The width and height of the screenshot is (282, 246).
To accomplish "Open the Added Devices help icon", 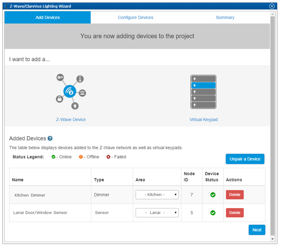I will (x=50, y=138).
